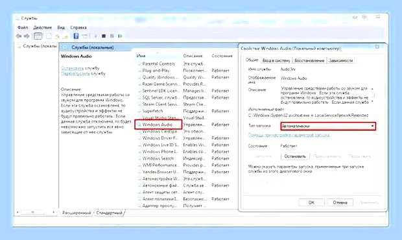Open the Действие menu

click(x=43, y=27)
